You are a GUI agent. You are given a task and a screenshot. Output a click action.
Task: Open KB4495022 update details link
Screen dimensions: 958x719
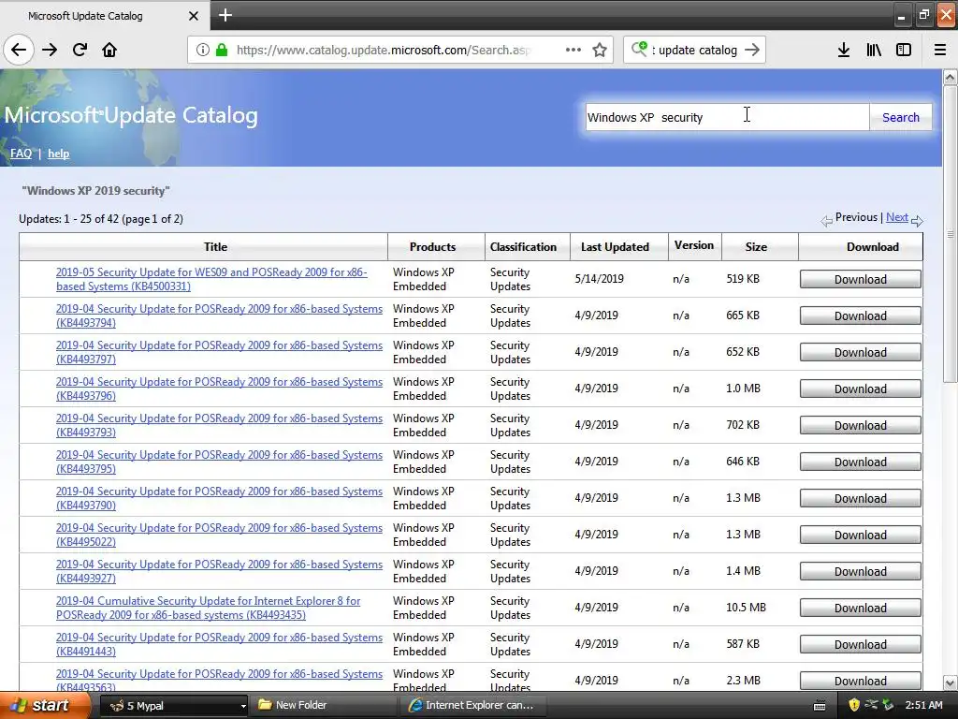pyautogui.click(x=219, y=535)
